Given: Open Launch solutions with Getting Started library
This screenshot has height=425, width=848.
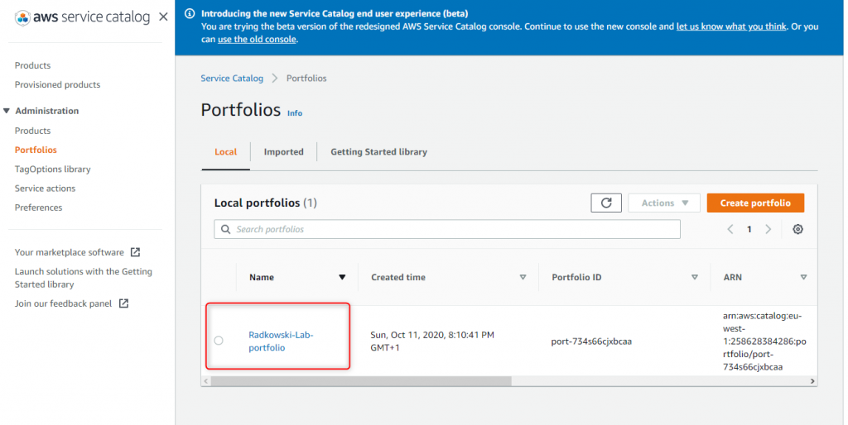Looking at the screenshot, I should point(84,278).
